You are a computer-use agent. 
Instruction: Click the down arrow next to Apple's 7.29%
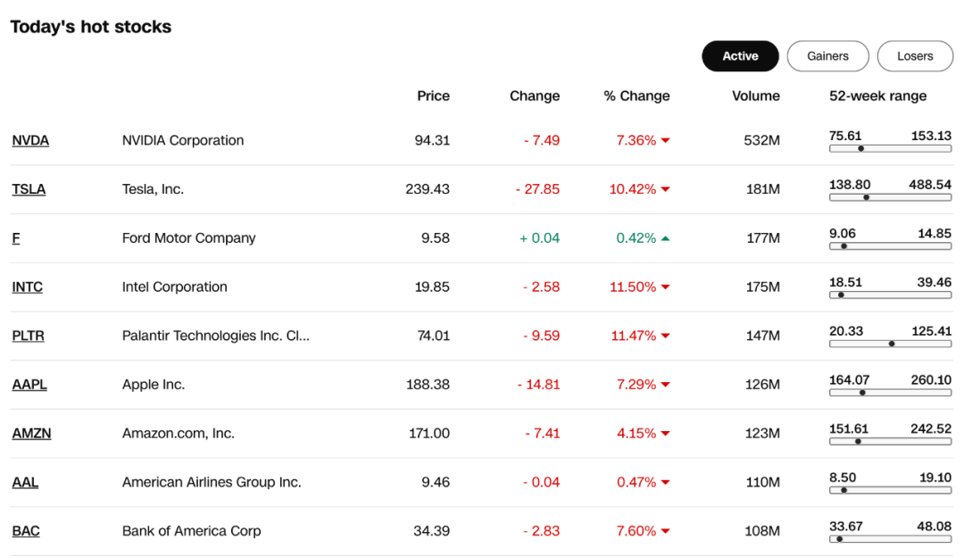click(665, 385)
